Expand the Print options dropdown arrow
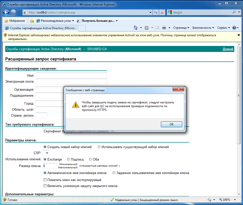The width and height of the screenshot is (243, 205). pos(169,28)
